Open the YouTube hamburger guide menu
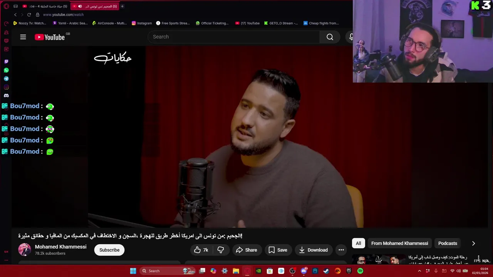This screenshot has width=493, height=277. pos(23,37)
